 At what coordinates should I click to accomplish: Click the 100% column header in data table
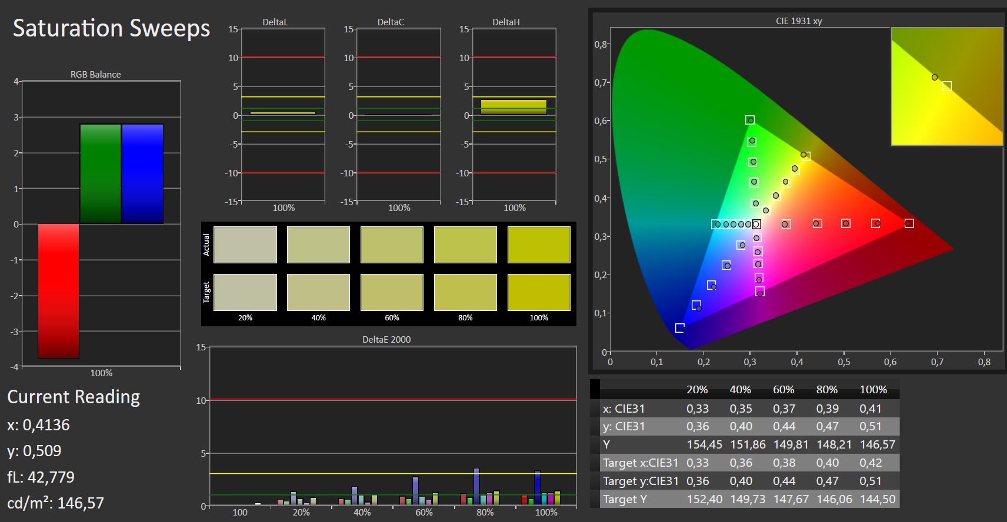tap(873, 390)
